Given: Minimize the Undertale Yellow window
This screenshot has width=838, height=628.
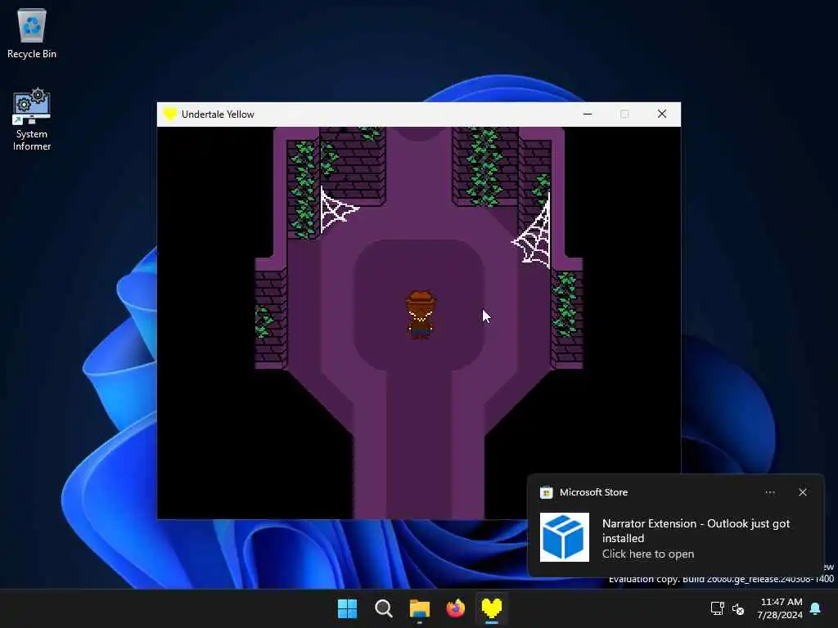Looking at the screenshot, I should click(588, 114).
